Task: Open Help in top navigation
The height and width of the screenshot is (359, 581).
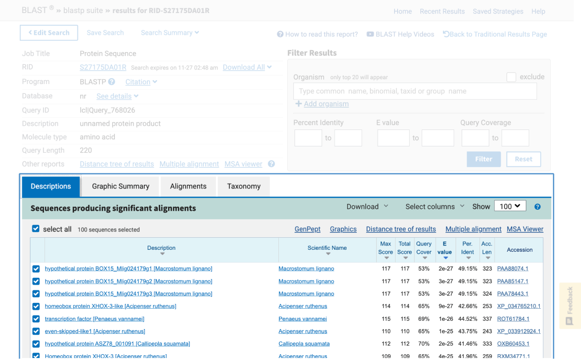Action: click(x=538, y=12)
